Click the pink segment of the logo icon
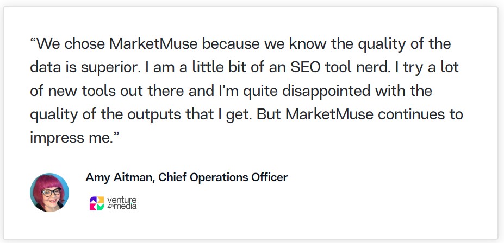The width and height of the screenshot is (504, 243). coord(93,207)
